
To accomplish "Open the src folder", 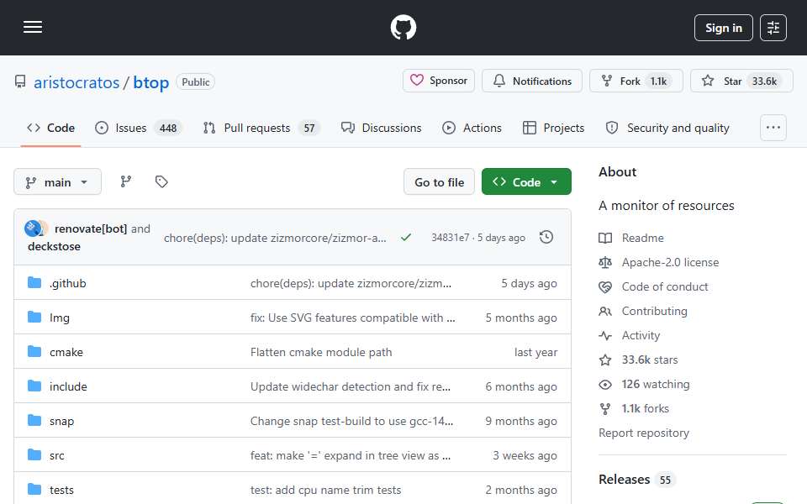I will (x=56, y=455).
